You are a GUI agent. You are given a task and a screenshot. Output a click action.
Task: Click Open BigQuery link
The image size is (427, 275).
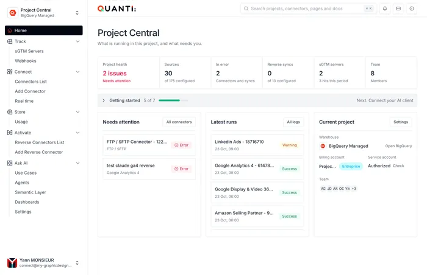tap(398, 146)
